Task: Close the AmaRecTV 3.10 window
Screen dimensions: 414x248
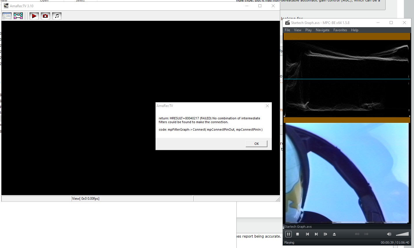Action: pos(273,6)
